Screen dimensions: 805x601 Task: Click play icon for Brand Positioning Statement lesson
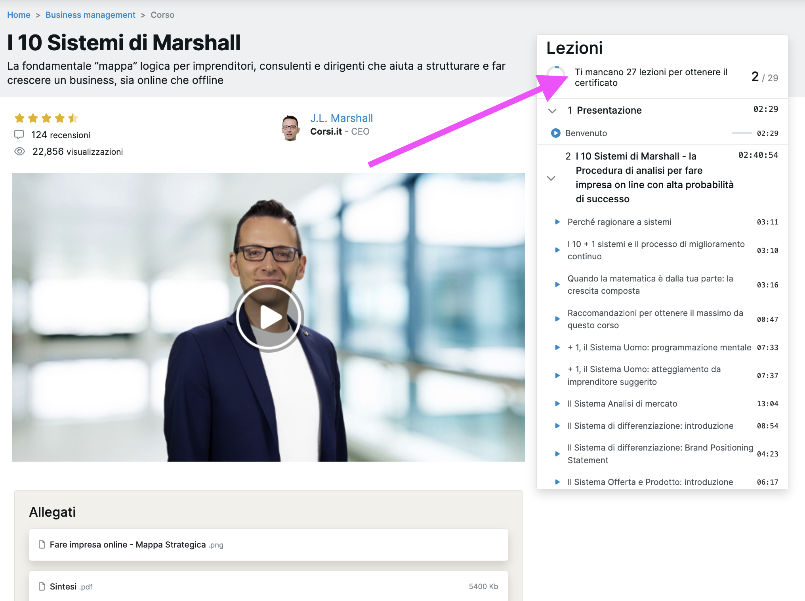point(557,454)
